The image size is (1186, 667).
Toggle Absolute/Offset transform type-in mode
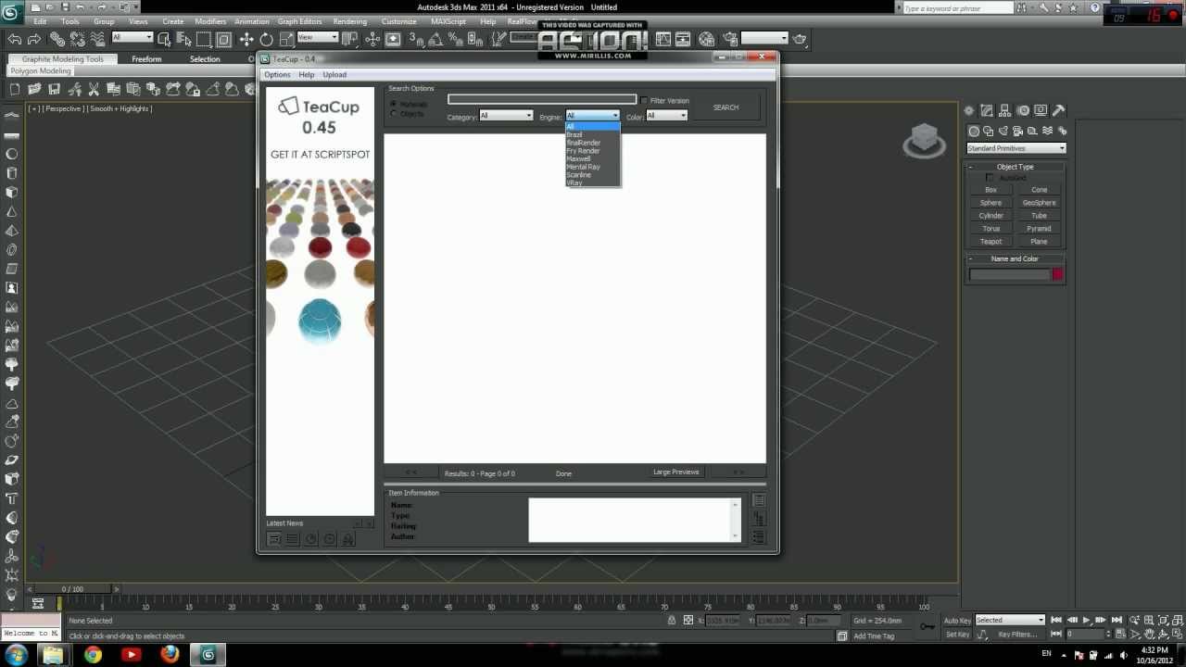point(688,620)
